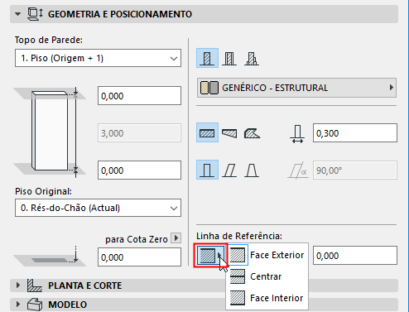Select the complex profile wall structure icon

[x=252, y=59]
